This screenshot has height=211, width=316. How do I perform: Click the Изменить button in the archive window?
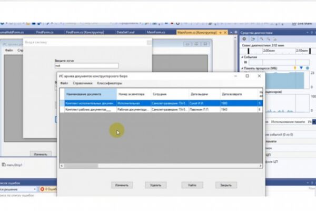point(122,185)
